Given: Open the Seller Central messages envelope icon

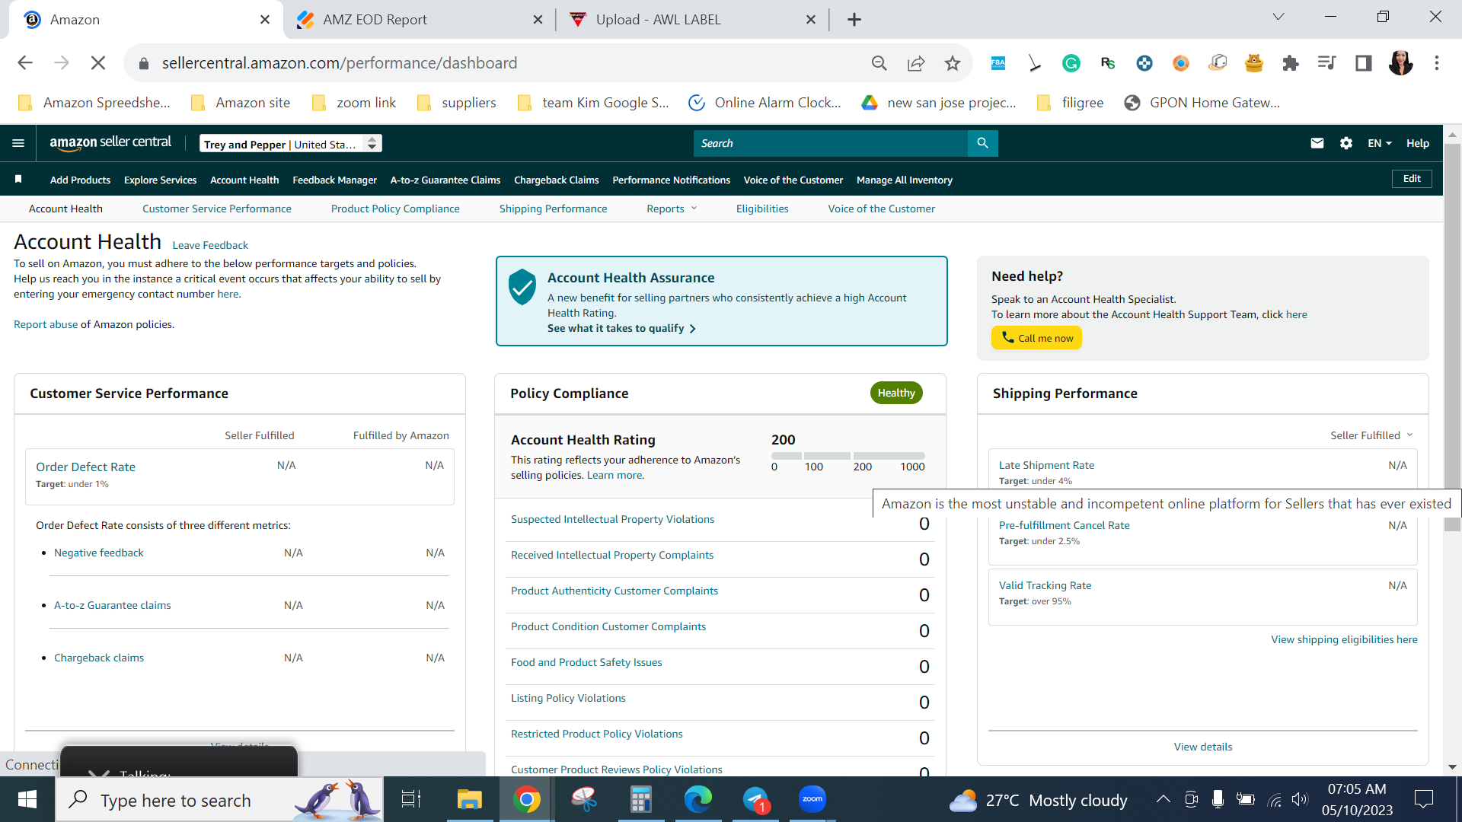Looking at the screenshot, I should (1317, 143).
